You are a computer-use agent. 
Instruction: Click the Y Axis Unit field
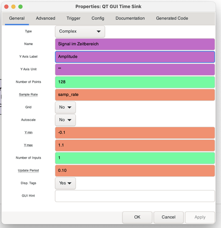[135, 69]
